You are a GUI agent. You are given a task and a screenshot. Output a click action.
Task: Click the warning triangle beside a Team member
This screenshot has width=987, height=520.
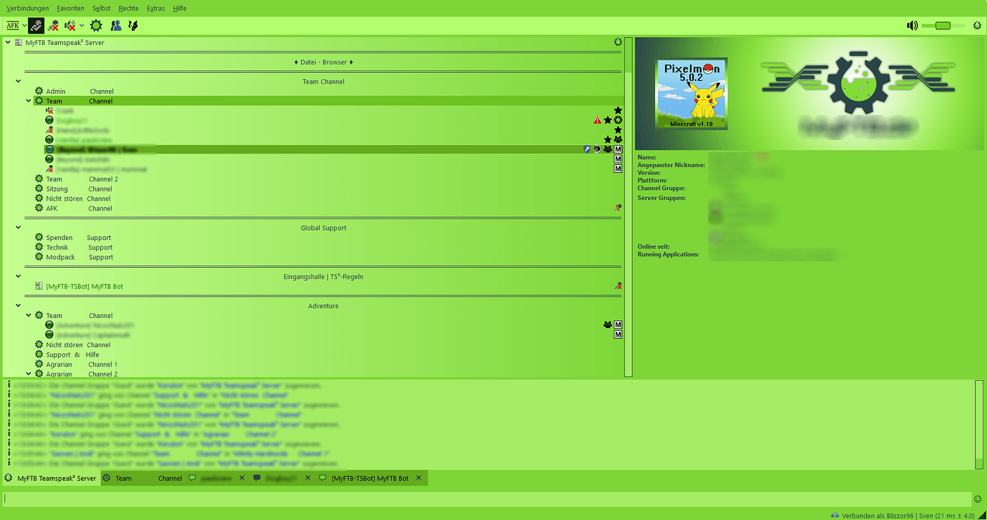point(597,120)
